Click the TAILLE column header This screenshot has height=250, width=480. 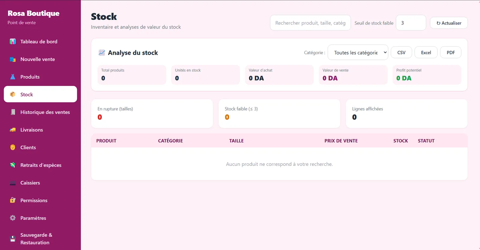tap(236, 141)
